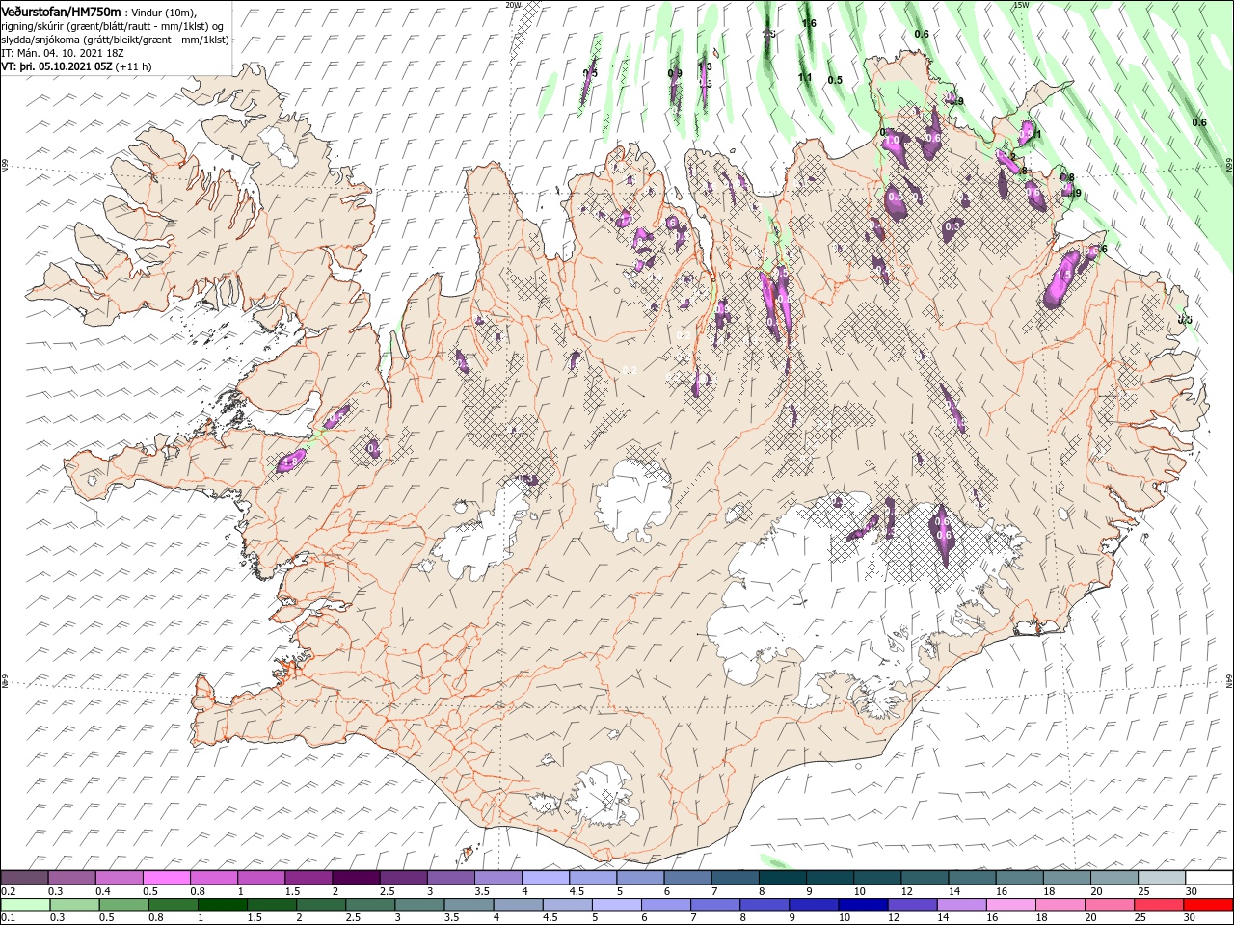Select the pale green 0.1 legend swatch
Image resolution: width=1234 pixels, height=925 pixels.
click(25, 905)
